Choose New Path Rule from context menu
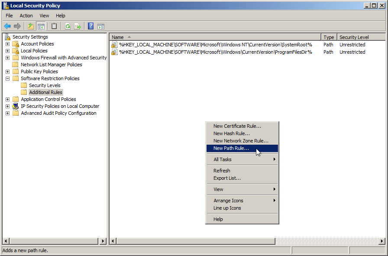This screenshot has height=256, width=388. pos(242,148)
